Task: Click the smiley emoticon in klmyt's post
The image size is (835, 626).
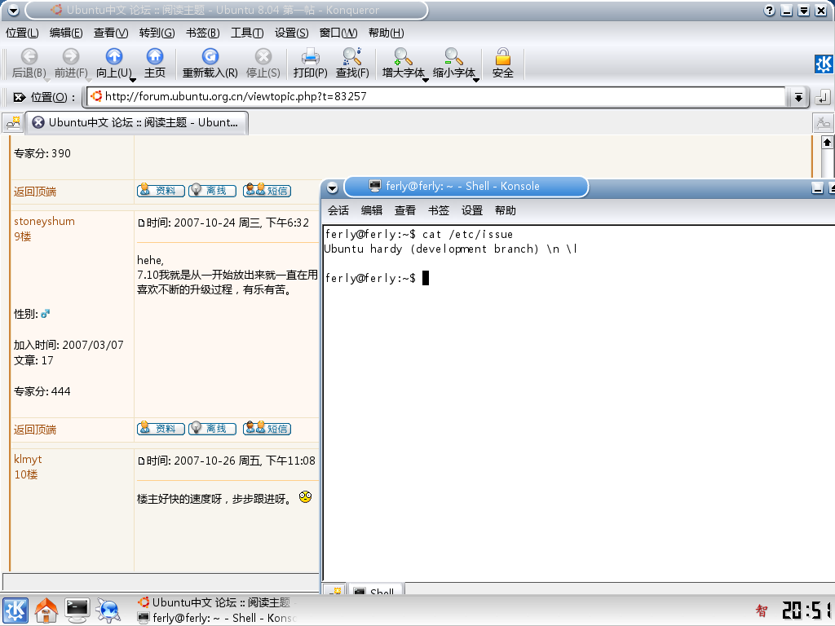Action: click(x=305, y=497)
